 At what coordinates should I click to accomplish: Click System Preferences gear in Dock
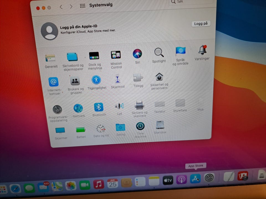(x=209, y=178)
